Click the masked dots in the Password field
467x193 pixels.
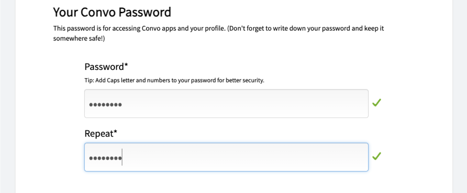(x=105, y=105)
